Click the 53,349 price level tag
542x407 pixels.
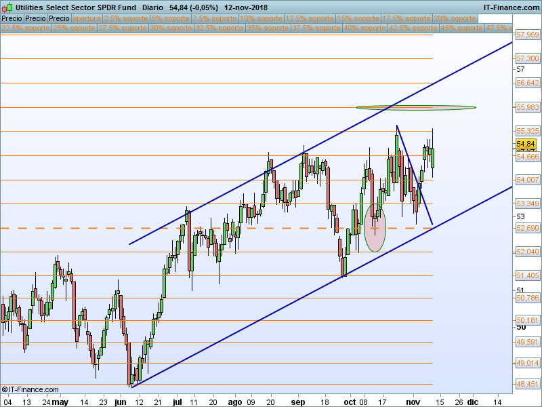coord(528,203)
